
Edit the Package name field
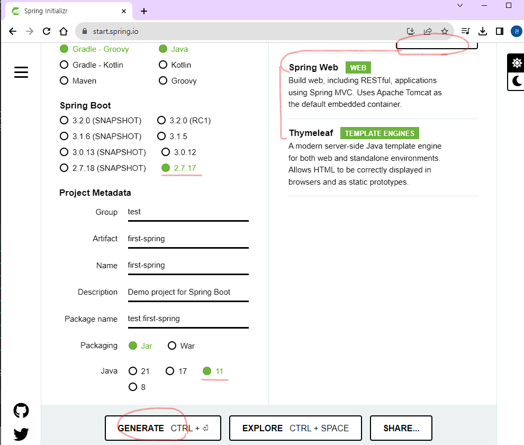188,319
